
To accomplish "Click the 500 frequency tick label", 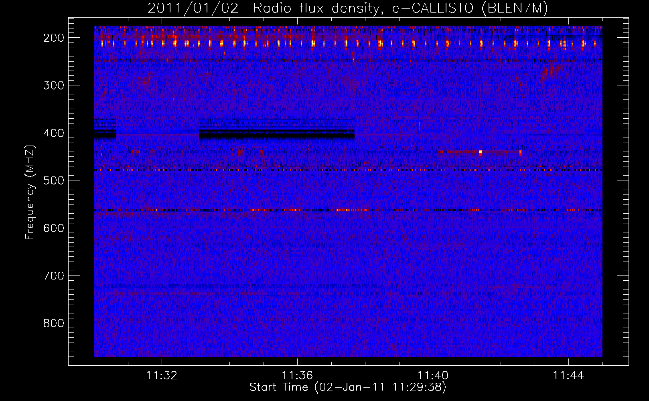I will 53,180.
